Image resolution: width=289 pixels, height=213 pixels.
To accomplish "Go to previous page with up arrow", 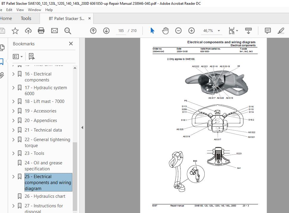I will (x=93, y=31).
